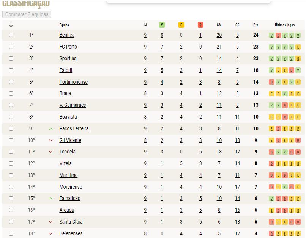Click red down chevron beside Gil Vicente
This screenshot has height=238, width=306.
pyautogui.click(x=51, y=141)
